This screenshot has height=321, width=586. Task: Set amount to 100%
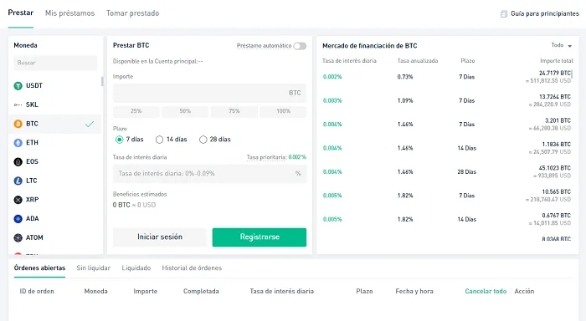tap(283, 111)
